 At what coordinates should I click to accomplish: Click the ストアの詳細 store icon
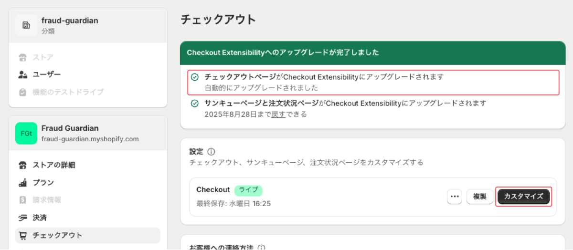pyautogui.click(x=22, y=165)
